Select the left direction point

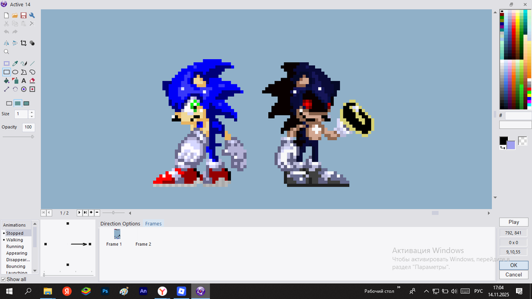(46, 244)
